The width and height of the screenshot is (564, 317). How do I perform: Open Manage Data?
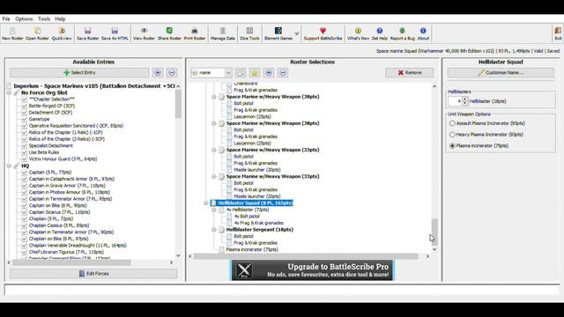[x=223, y=33]
